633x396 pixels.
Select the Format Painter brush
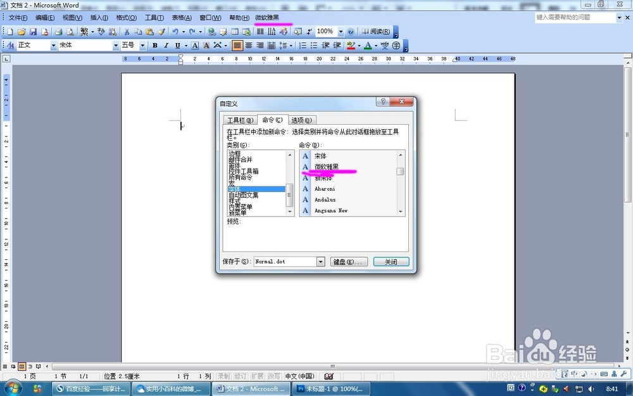click(x=161, y=32)
